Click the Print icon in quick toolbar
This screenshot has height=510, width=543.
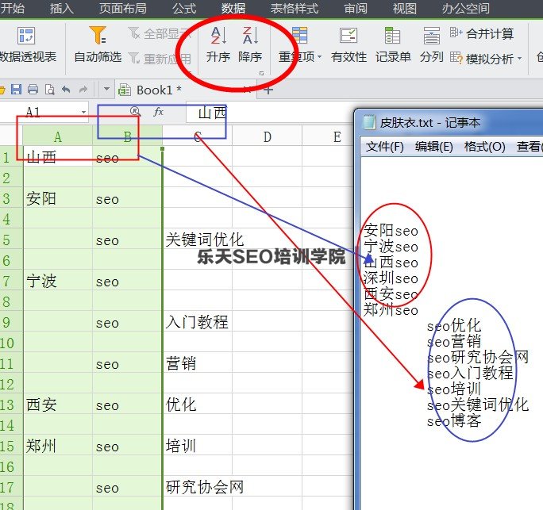[x=33, y=90]
